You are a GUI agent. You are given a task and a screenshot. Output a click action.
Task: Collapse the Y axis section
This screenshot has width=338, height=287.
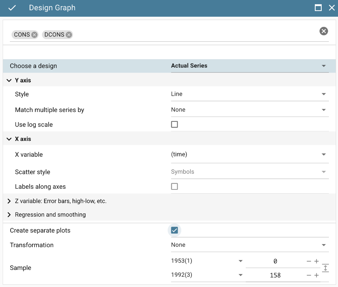(9, 80)
